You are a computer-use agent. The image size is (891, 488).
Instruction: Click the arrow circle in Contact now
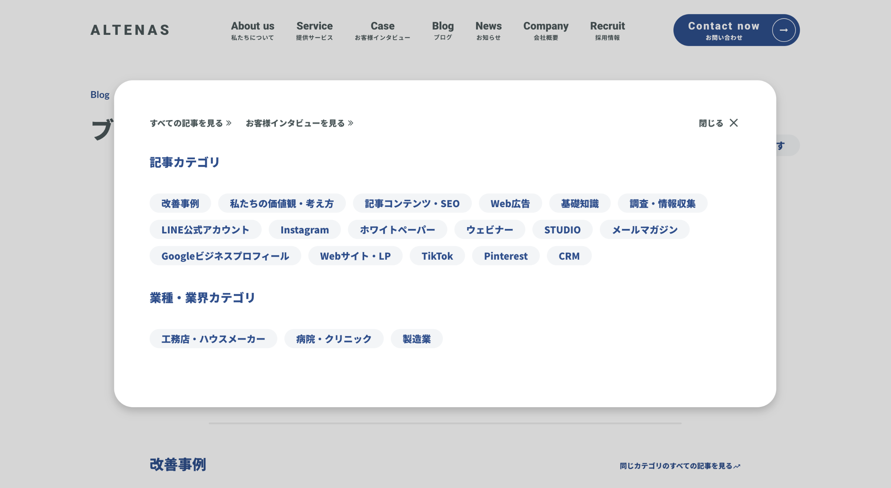coord(784,30)
